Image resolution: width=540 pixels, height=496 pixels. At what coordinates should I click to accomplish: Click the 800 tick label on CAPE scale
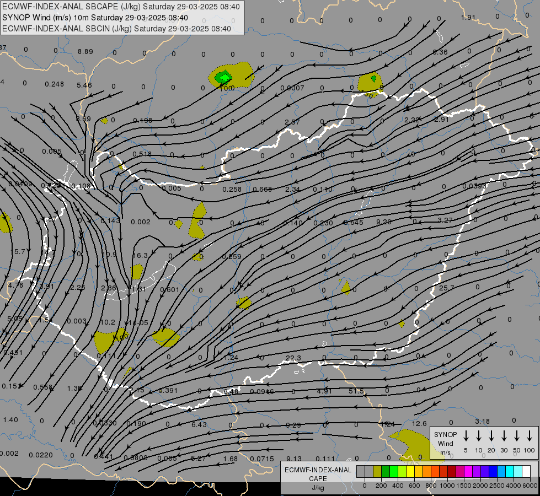(431, 486)
